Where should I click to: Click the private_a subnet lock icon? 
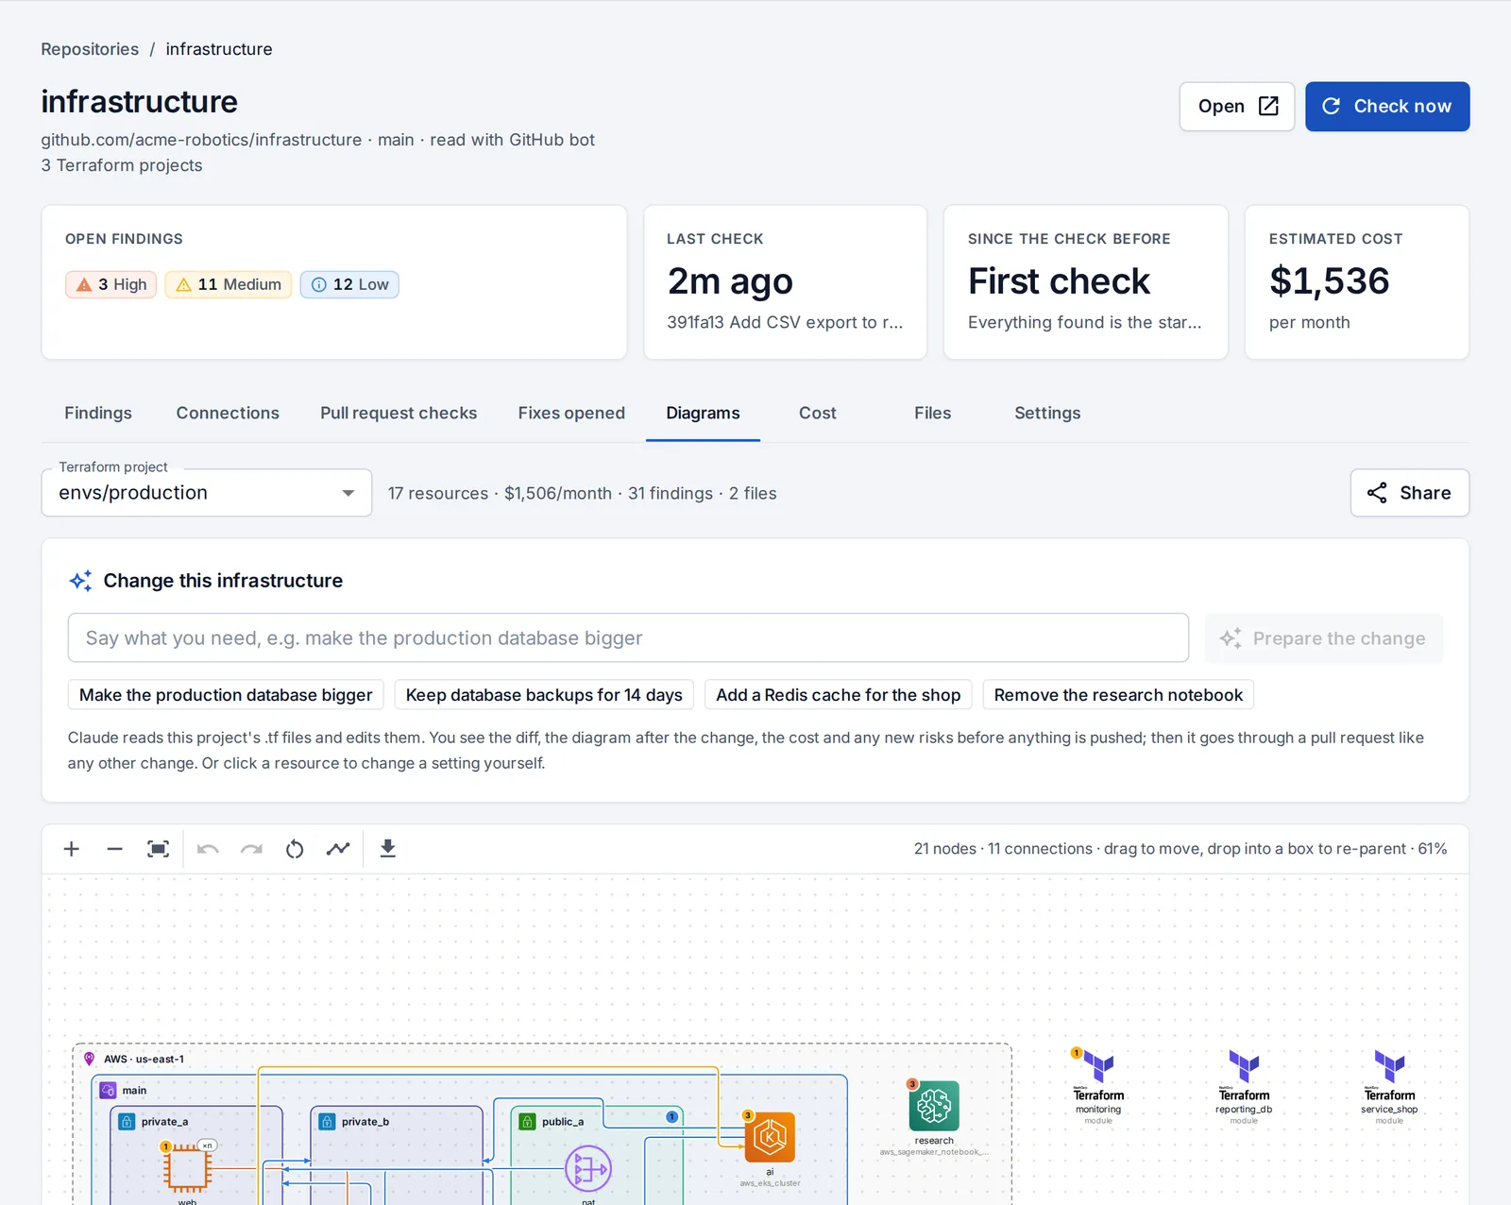coord(127,1122)
